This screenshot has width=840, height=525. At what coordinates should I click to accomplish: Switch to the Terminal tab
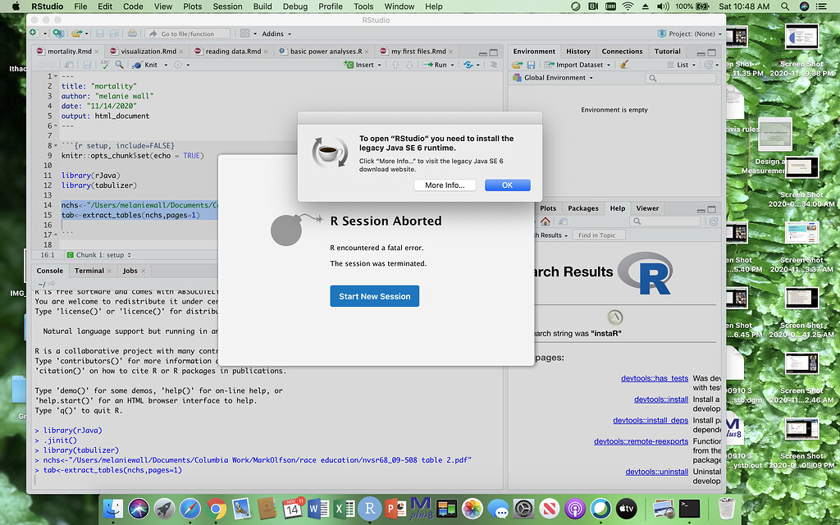[89, 271]
